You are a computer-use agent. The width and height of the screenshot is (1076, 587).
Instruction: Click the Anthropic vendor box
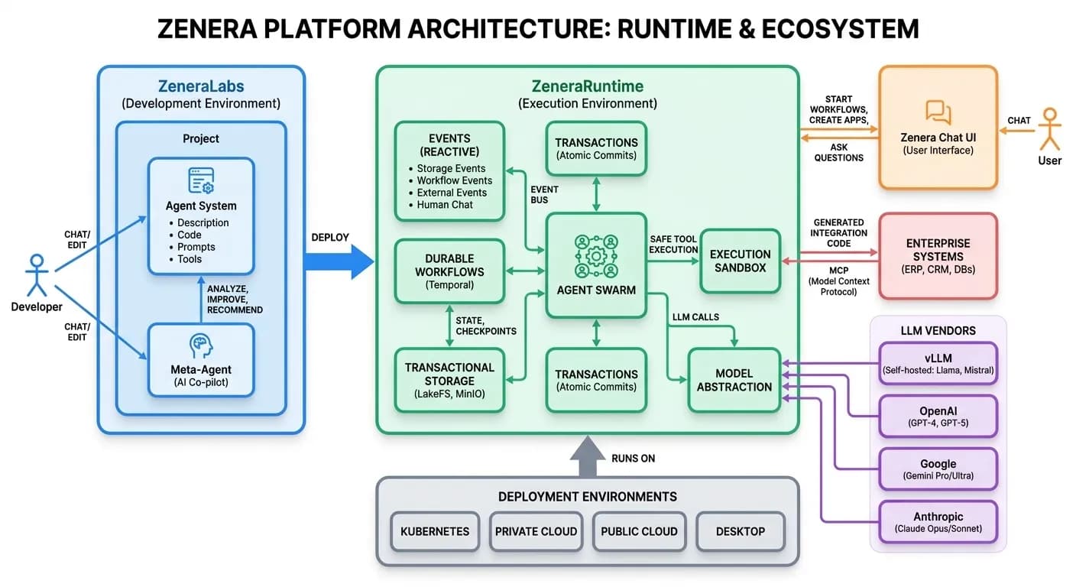(x=938, y=522)
